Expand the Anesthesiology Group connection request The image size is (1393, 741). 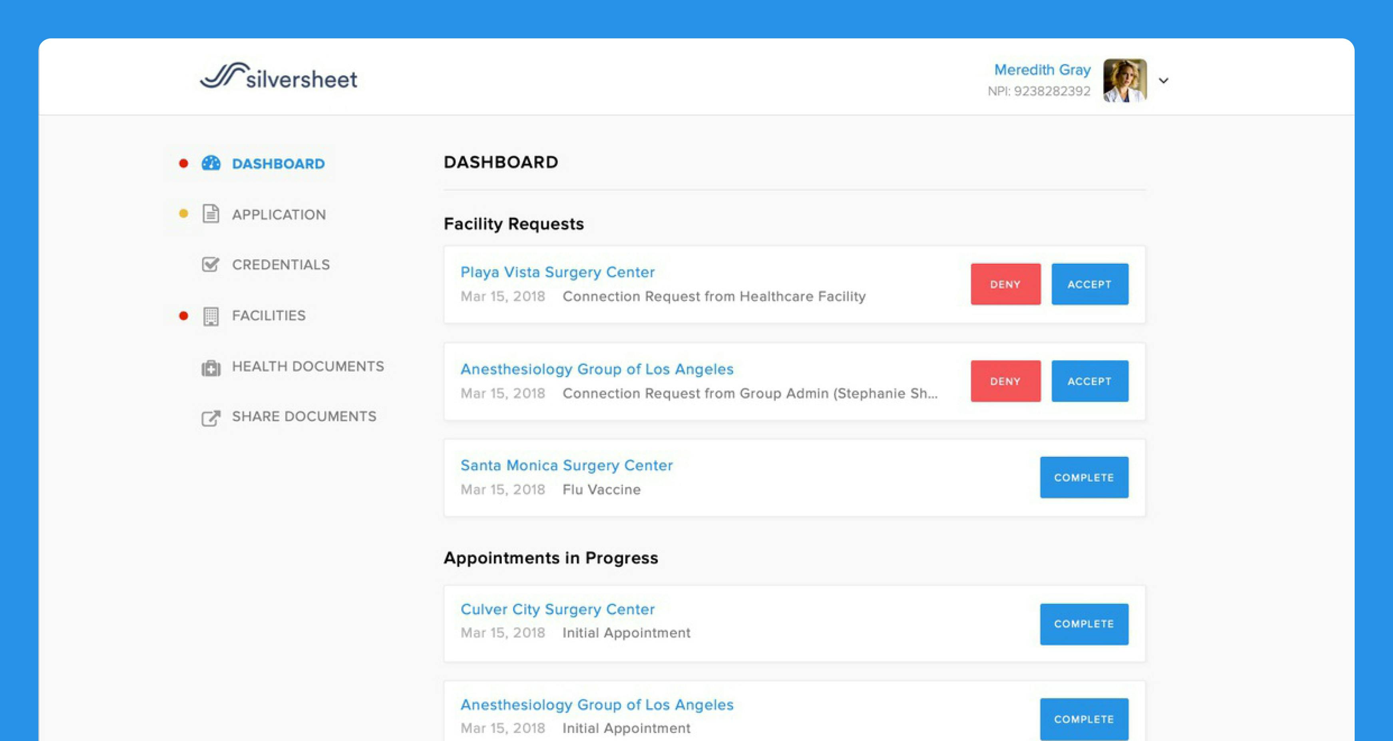coord(597,369)
